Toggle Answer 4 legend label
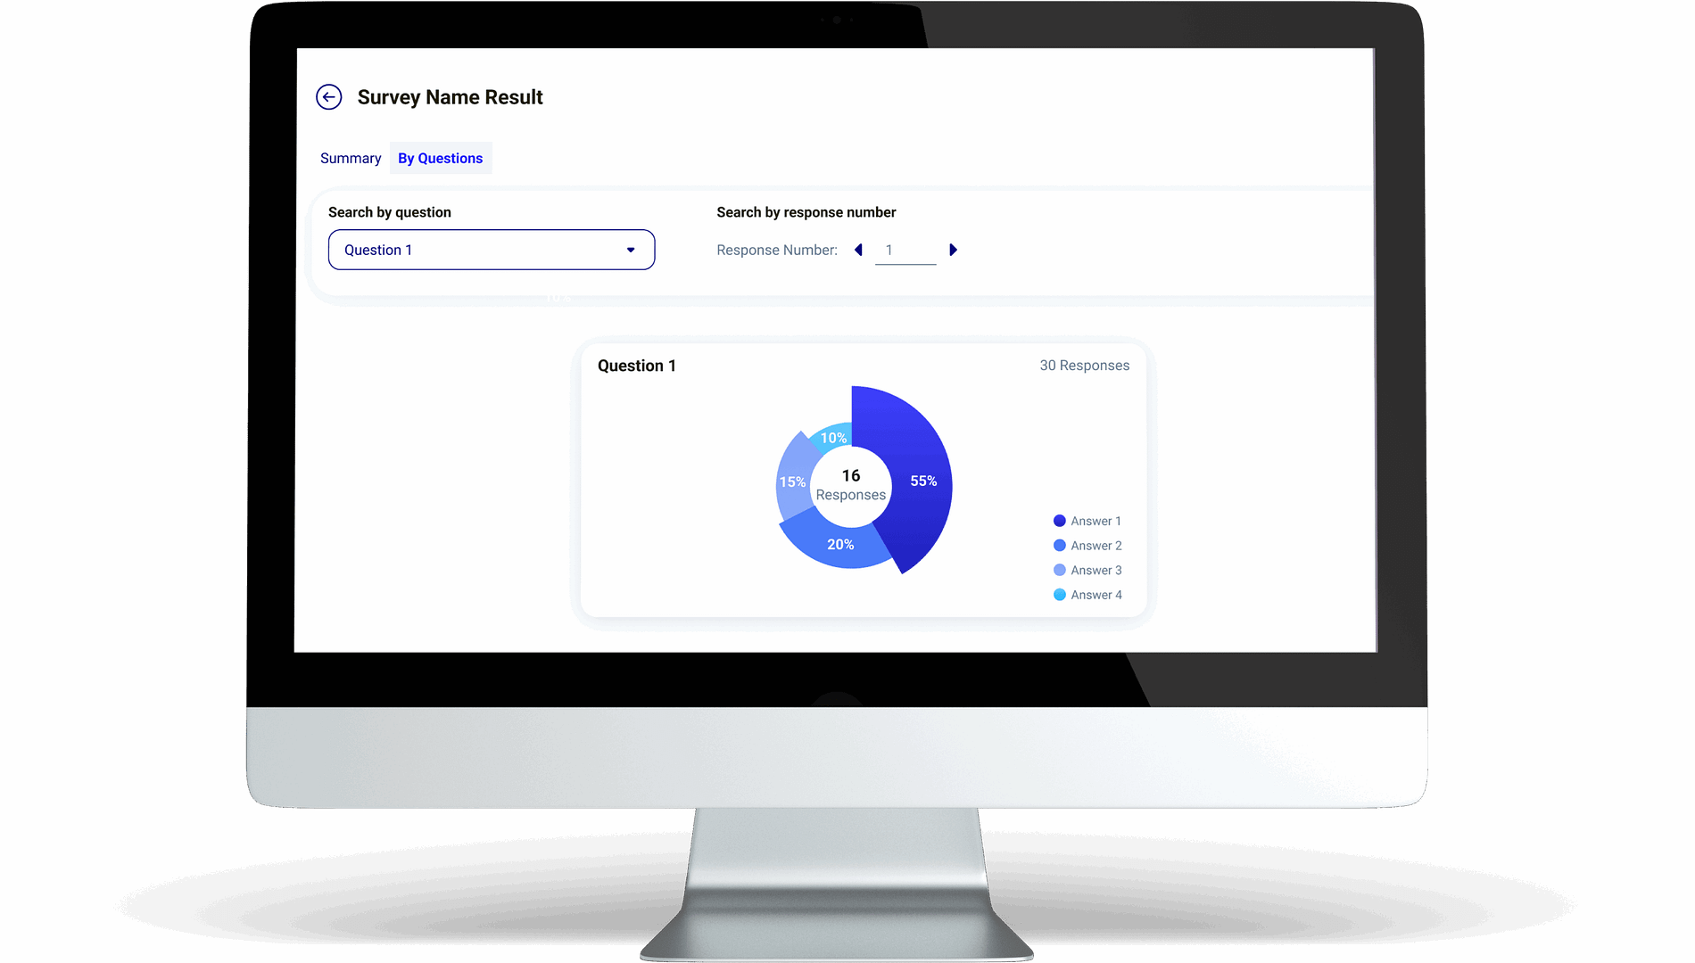The image size is (1695, 963). click(x=1096, y=595)
